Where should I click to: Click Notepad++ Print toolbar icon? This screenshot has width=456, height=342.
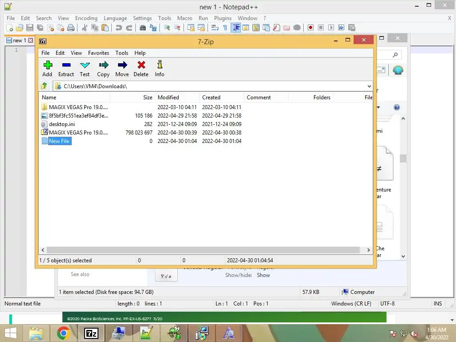coord(71,28)
